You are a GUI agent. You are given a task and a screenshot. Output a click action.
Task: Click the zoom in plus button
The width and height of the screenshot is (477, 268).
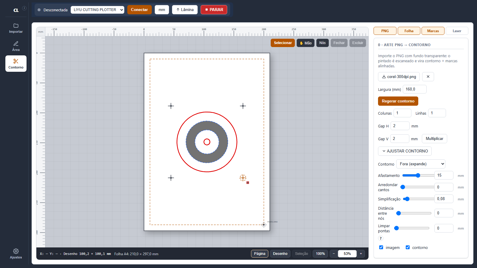coord(361,254)
